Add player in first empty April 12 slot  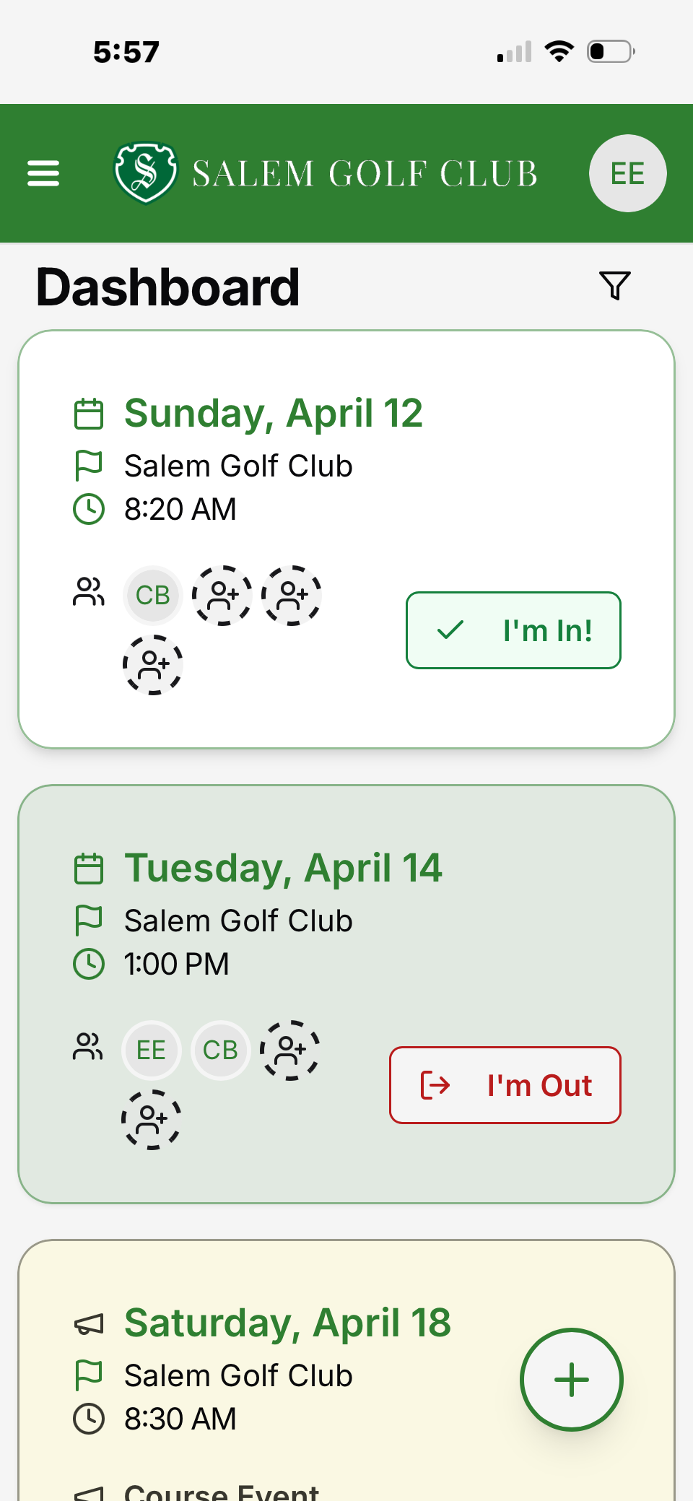coord(222,596)
